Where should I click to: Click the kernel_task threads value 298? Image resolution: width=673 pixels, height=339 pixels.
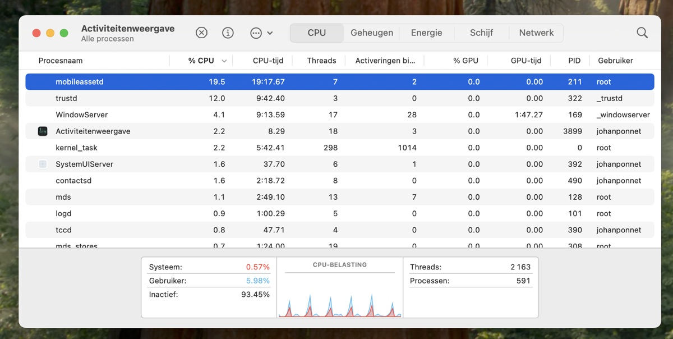(x=330, y=148)
